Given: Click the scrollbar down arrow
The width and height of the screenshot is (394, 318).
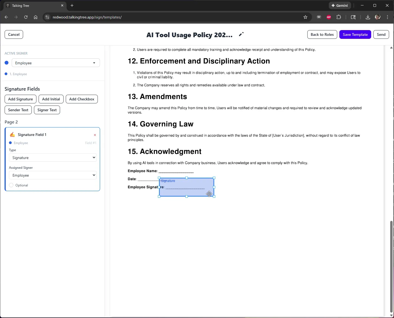Looking at the screenshot, I should (391, 315).
